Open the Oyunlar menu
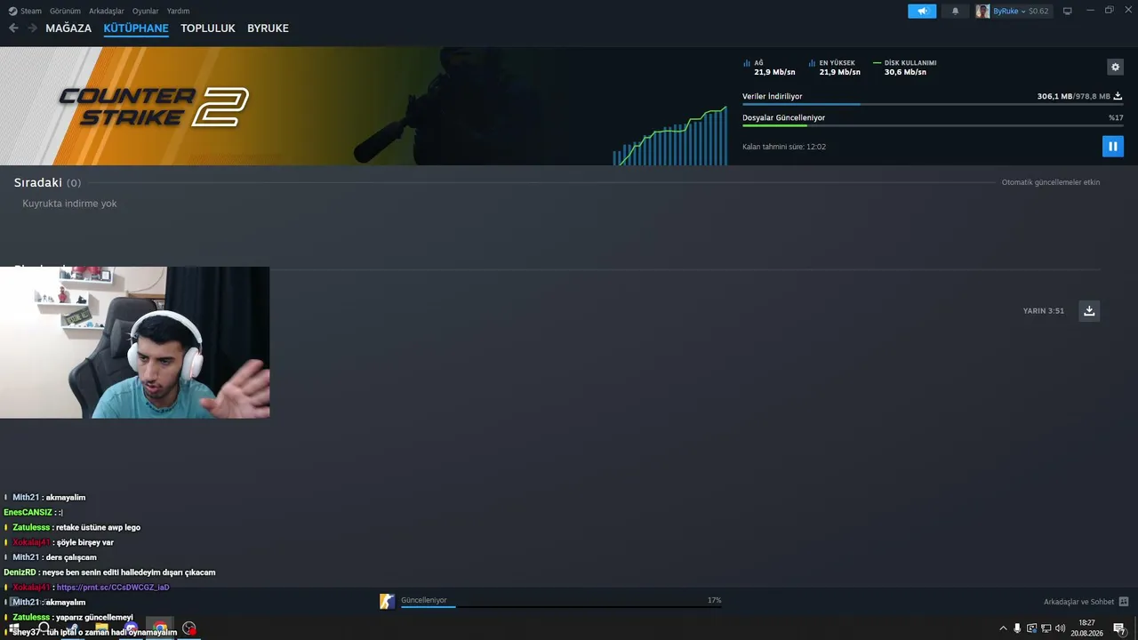1138x640 pixels. coord(145,11)
